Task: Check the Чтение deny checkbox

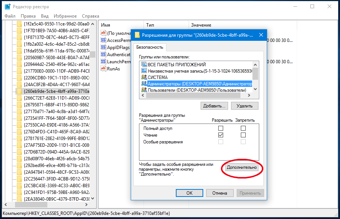Action: [x=243, y=135]
